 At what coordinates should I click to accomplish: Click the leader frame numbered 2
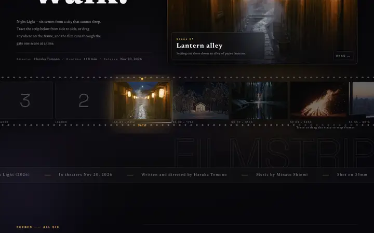(x=83, y=100)
